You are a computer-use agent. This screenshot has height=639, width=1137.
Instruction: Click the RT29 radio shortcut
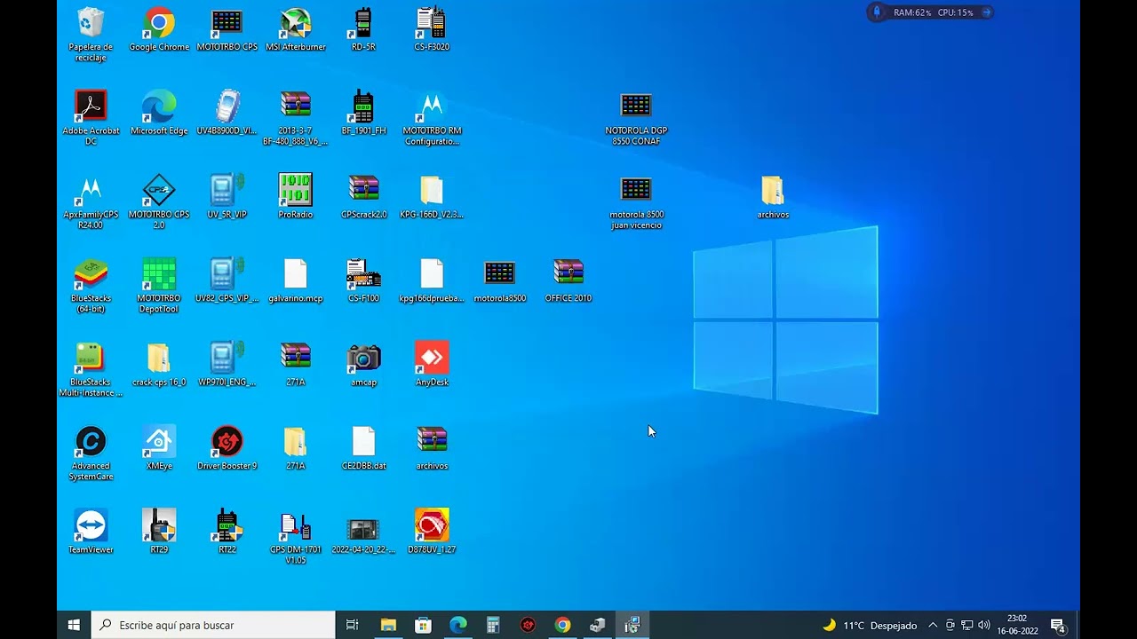point(159,532)
